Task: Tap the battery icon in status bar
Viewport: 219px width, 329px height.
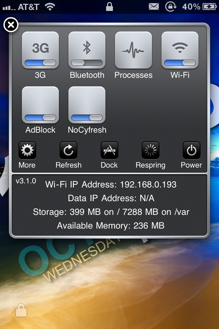Action: pos(209,7)
